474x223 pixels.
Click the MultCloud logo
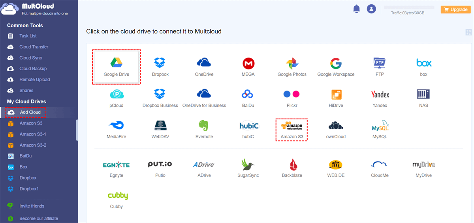pos(35,9)
